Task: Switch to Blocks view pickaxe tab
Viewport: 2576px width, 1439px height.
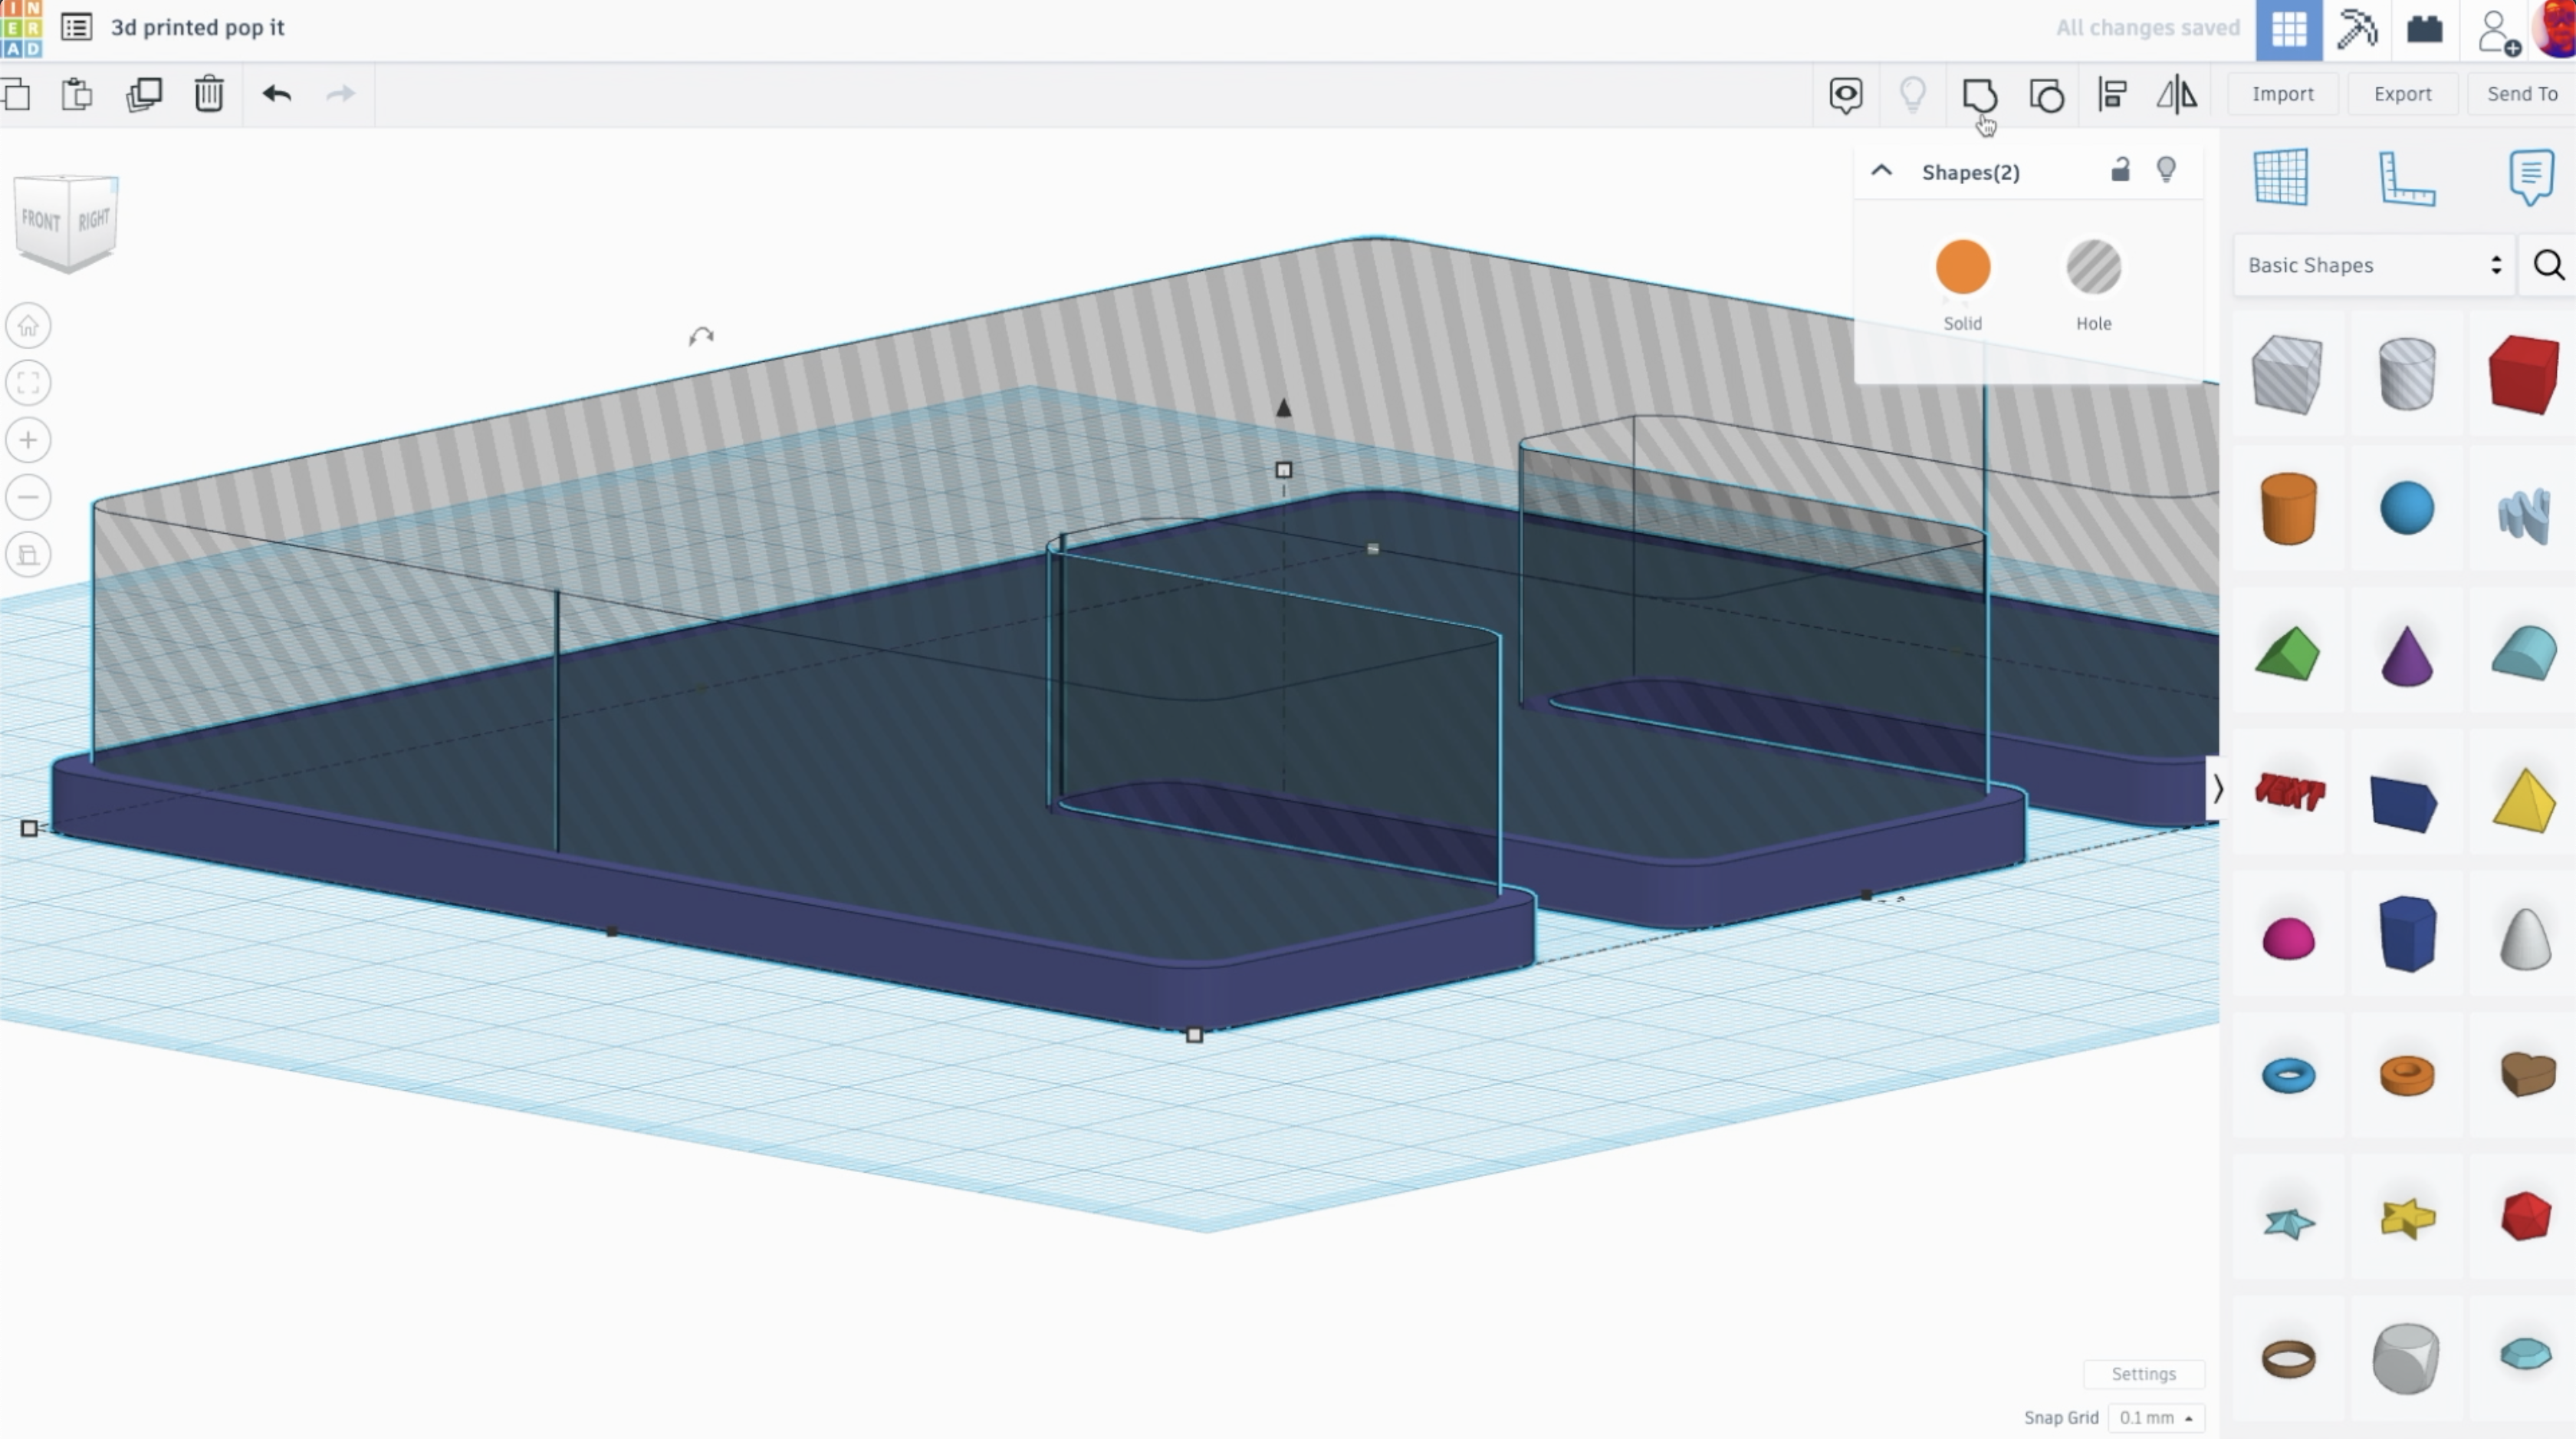Action: pos(2356,28)
